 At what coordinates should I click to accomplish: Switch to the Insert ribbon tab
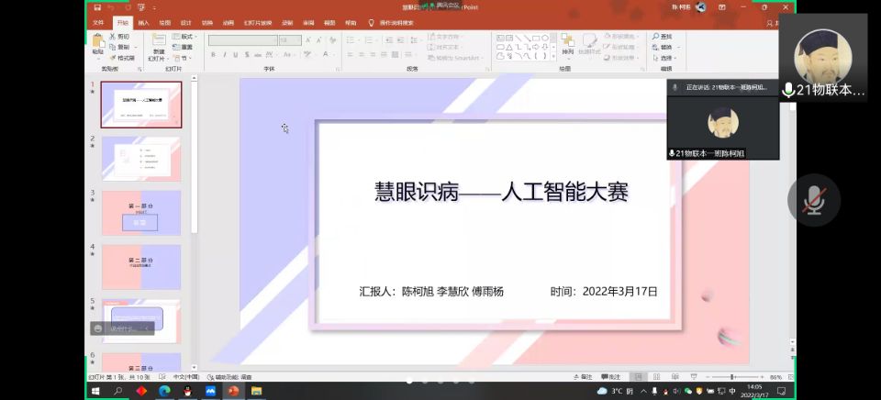(x=143, y=22)
